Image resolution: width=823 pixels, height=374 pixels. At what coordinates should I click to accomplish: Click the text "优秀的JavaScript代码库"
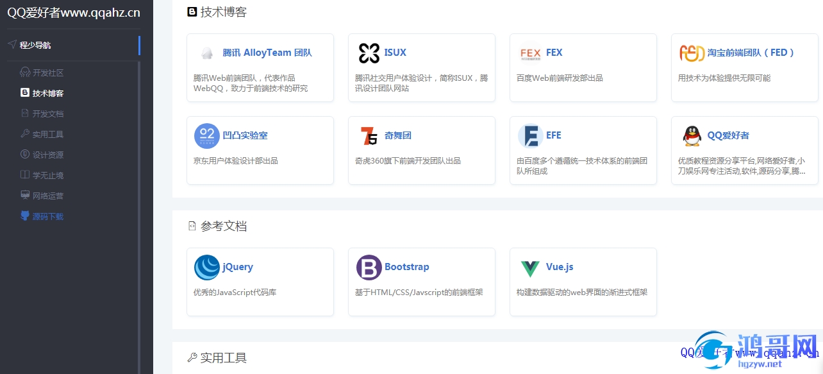pos(235,293)
